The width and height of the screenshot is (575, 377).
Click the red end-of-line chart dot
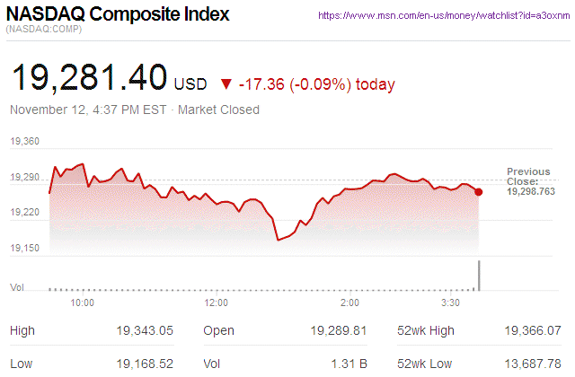479,191
